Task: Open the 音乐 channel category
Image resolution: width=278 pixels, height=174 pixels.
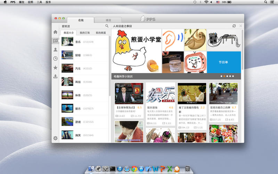Action: 84,42
